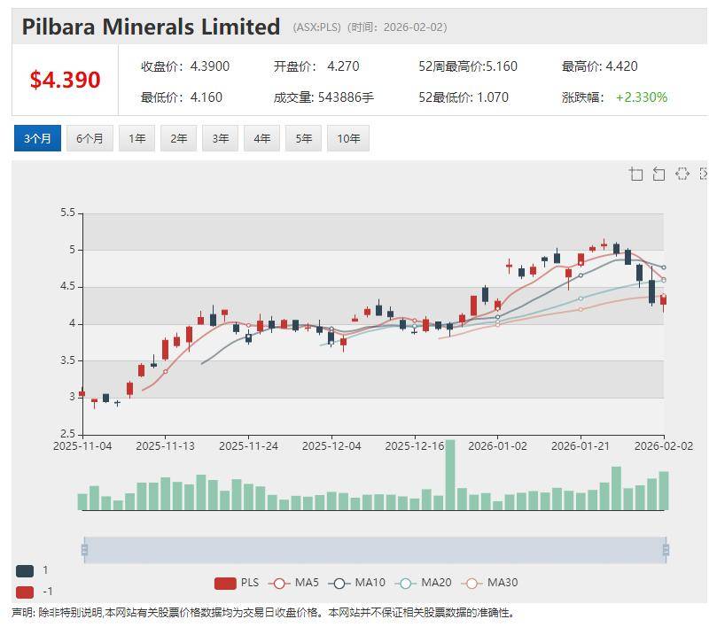717x627 pixels.
Task: Click the (ASX:PLS) ticker text
Action: pos(317,27)
